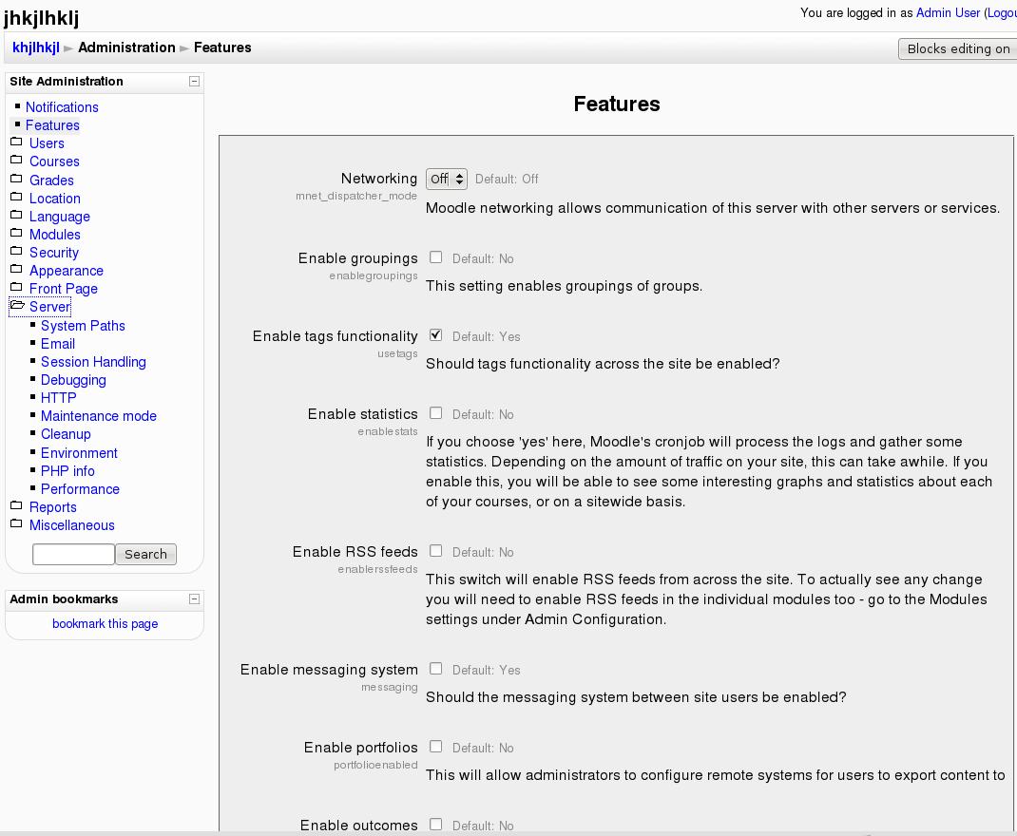Expand the Miscellaneous section

click(x=72, y=525)
